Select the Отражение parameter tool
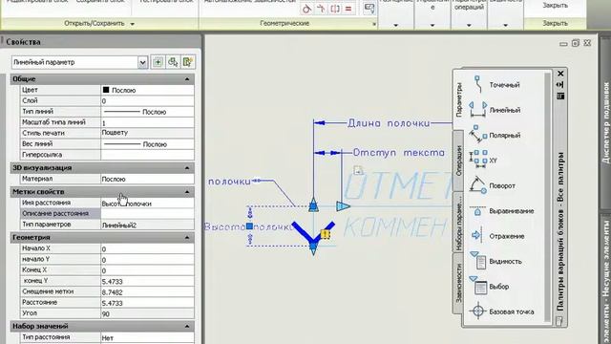The image size is (611, 344). click(x=498, y=236)
